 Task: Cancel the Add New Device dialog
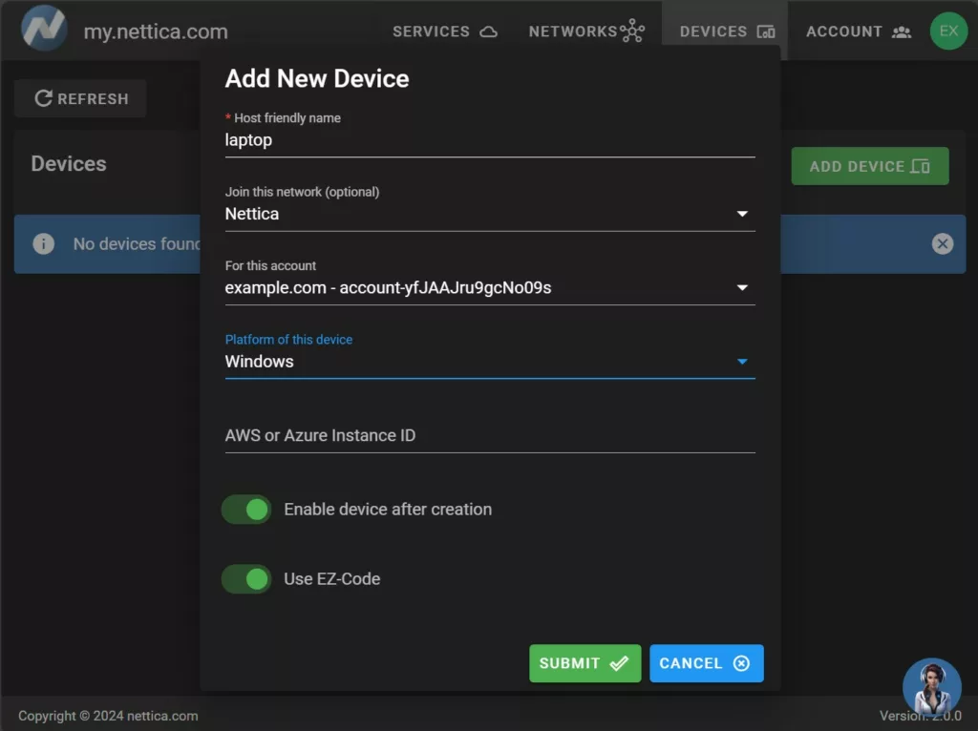pyautogui.click(x=706, y=663)
